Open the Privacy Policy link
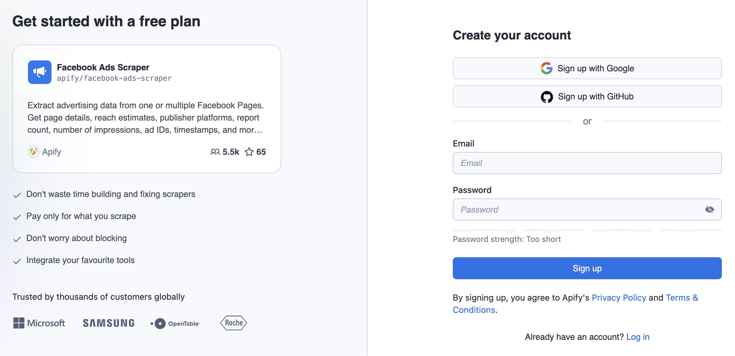Viewport: 735px width, 356px height. [619, 297]
